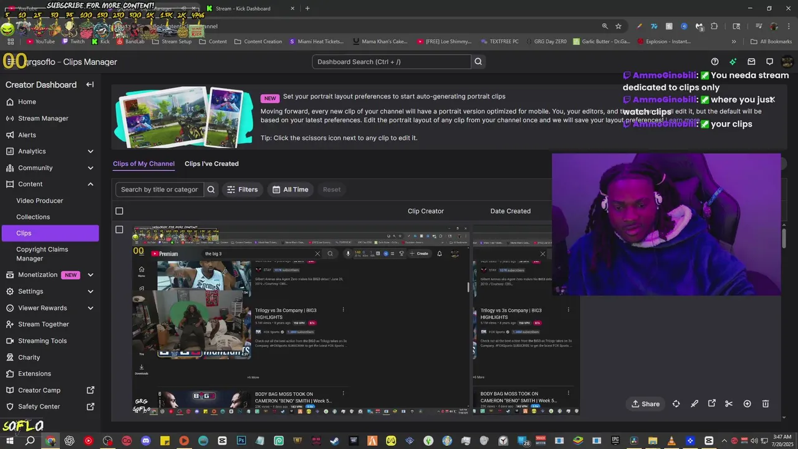Click the Share clip button
Screen dimensions: 798x449
[645, 403]
